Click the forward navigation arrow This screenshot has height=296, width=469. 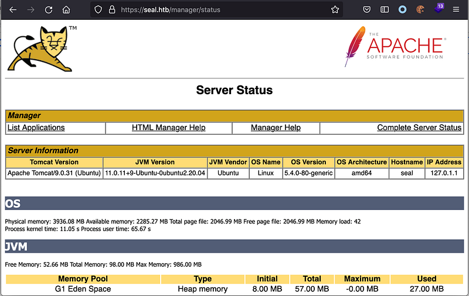[x=30, y=10]
